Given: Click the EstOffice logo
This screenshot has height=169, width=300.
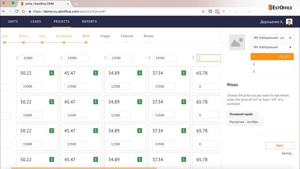Looking at the screenshot, I should tap(280, 8).
